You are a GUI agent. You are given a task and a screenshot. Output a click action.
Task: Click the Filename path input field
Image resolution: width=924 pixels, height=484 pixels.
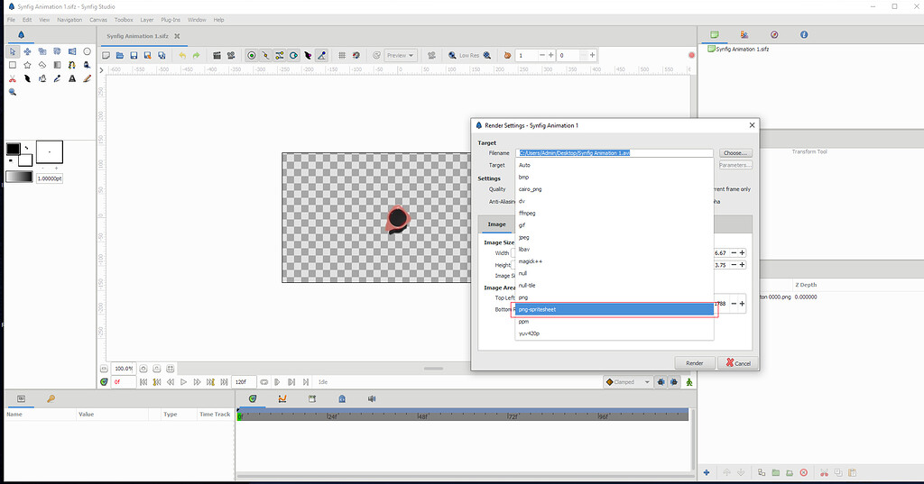[614, 153]
